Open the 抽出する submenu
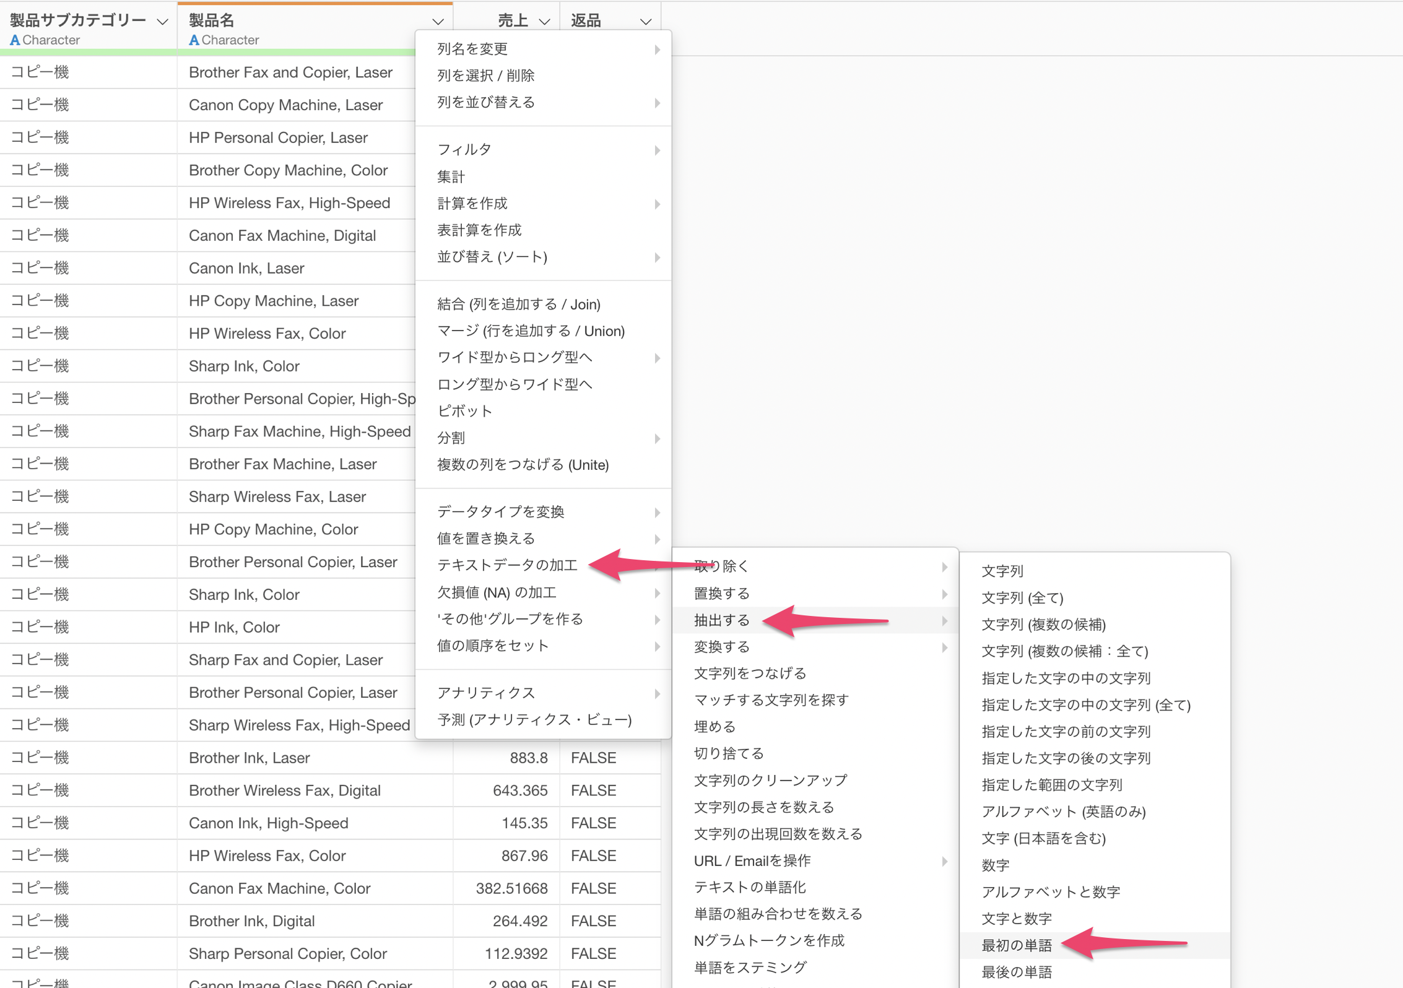The height and width of the screenshot is (988, 1403). tap(815, 620)
